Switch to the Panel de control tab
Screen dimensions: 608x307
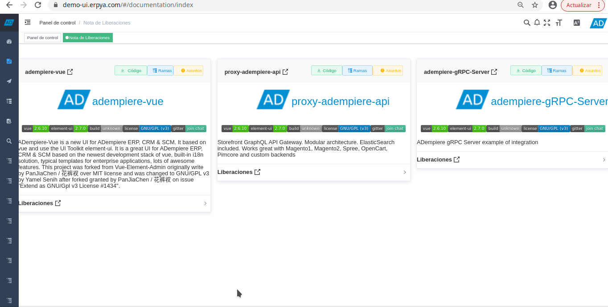42,38
